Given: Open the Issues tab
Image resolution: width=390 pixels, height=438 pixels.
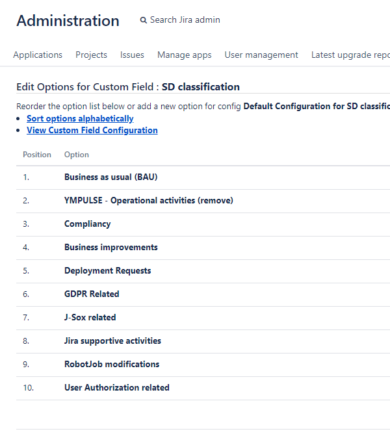Looking at the screenshot, I should coord(132,55).
